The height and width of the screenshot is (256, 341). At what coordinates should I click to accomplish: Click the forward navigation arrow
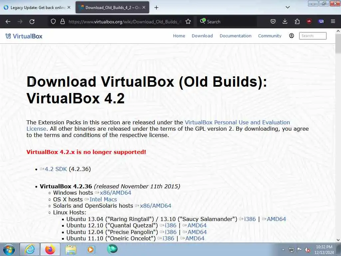[x=20, y=22]
